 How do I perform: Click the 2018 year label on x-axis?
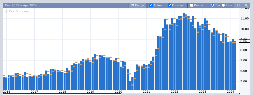click(62, 92)
